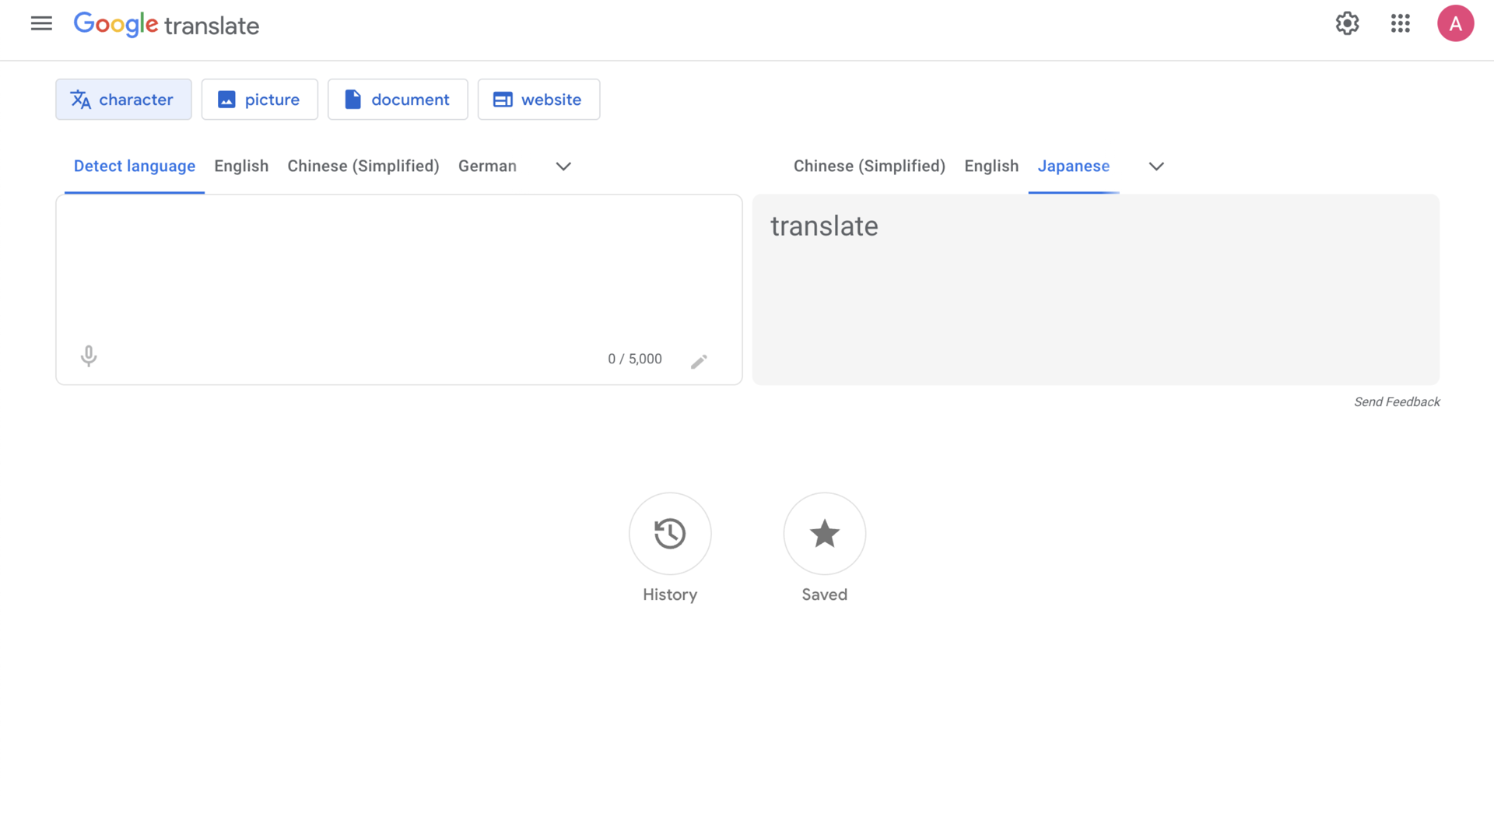Open the main hamburger menu
Screen dimensions: 1494x817
point(41,24)
